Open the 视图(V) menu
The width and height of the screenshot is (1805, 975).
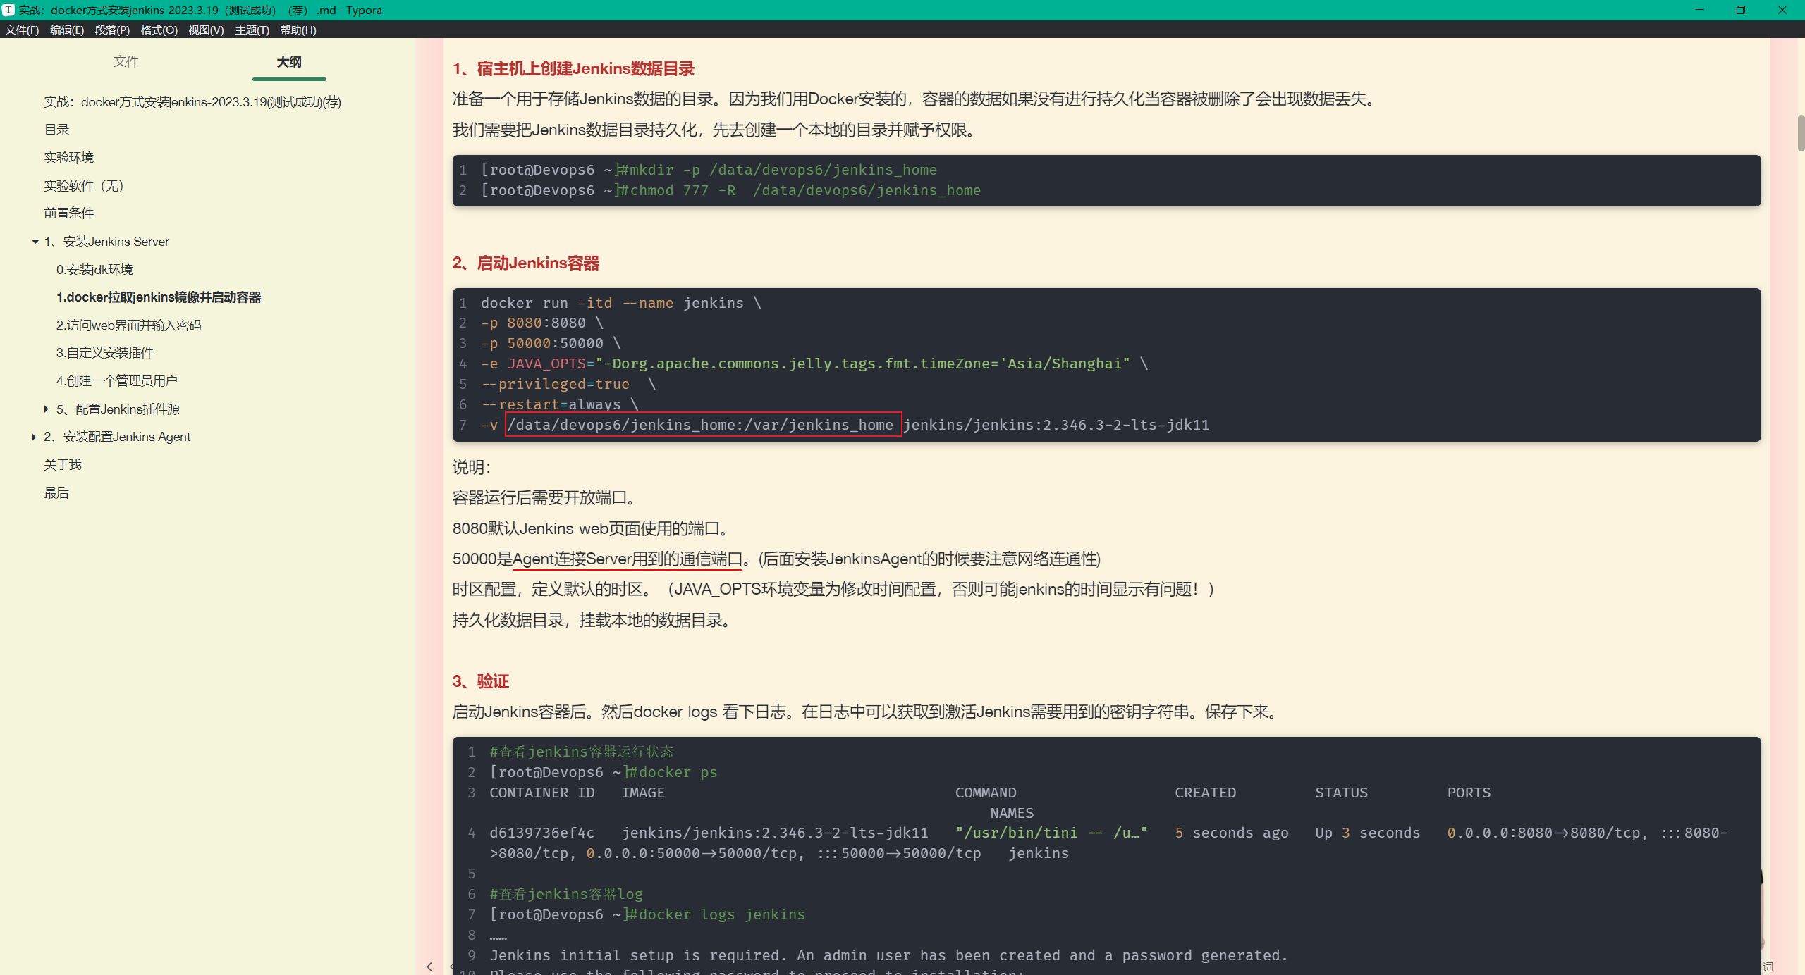point(206,30)
